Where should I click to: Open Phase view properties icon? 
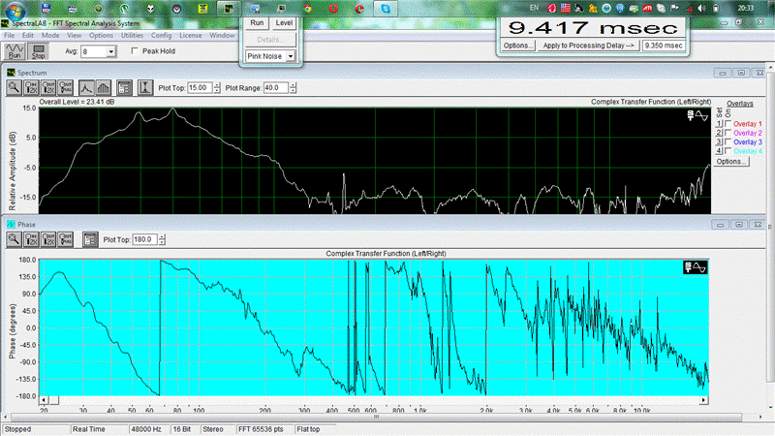90,239
